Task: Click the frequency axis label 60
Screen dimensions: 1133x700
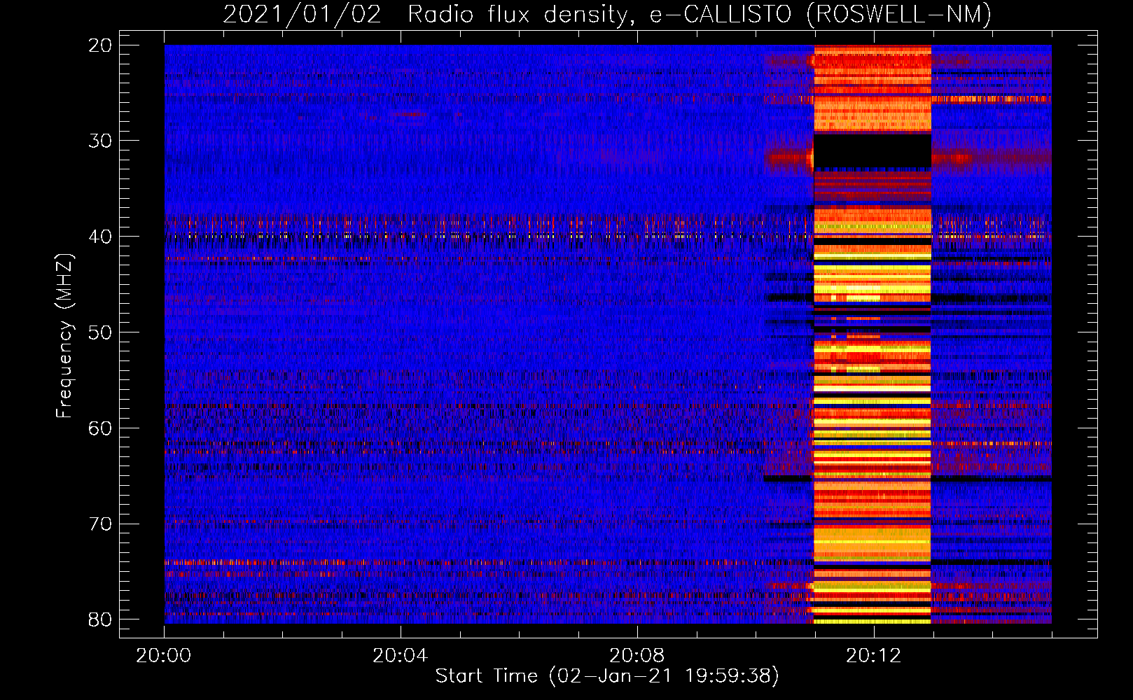Action: (100, 428)
